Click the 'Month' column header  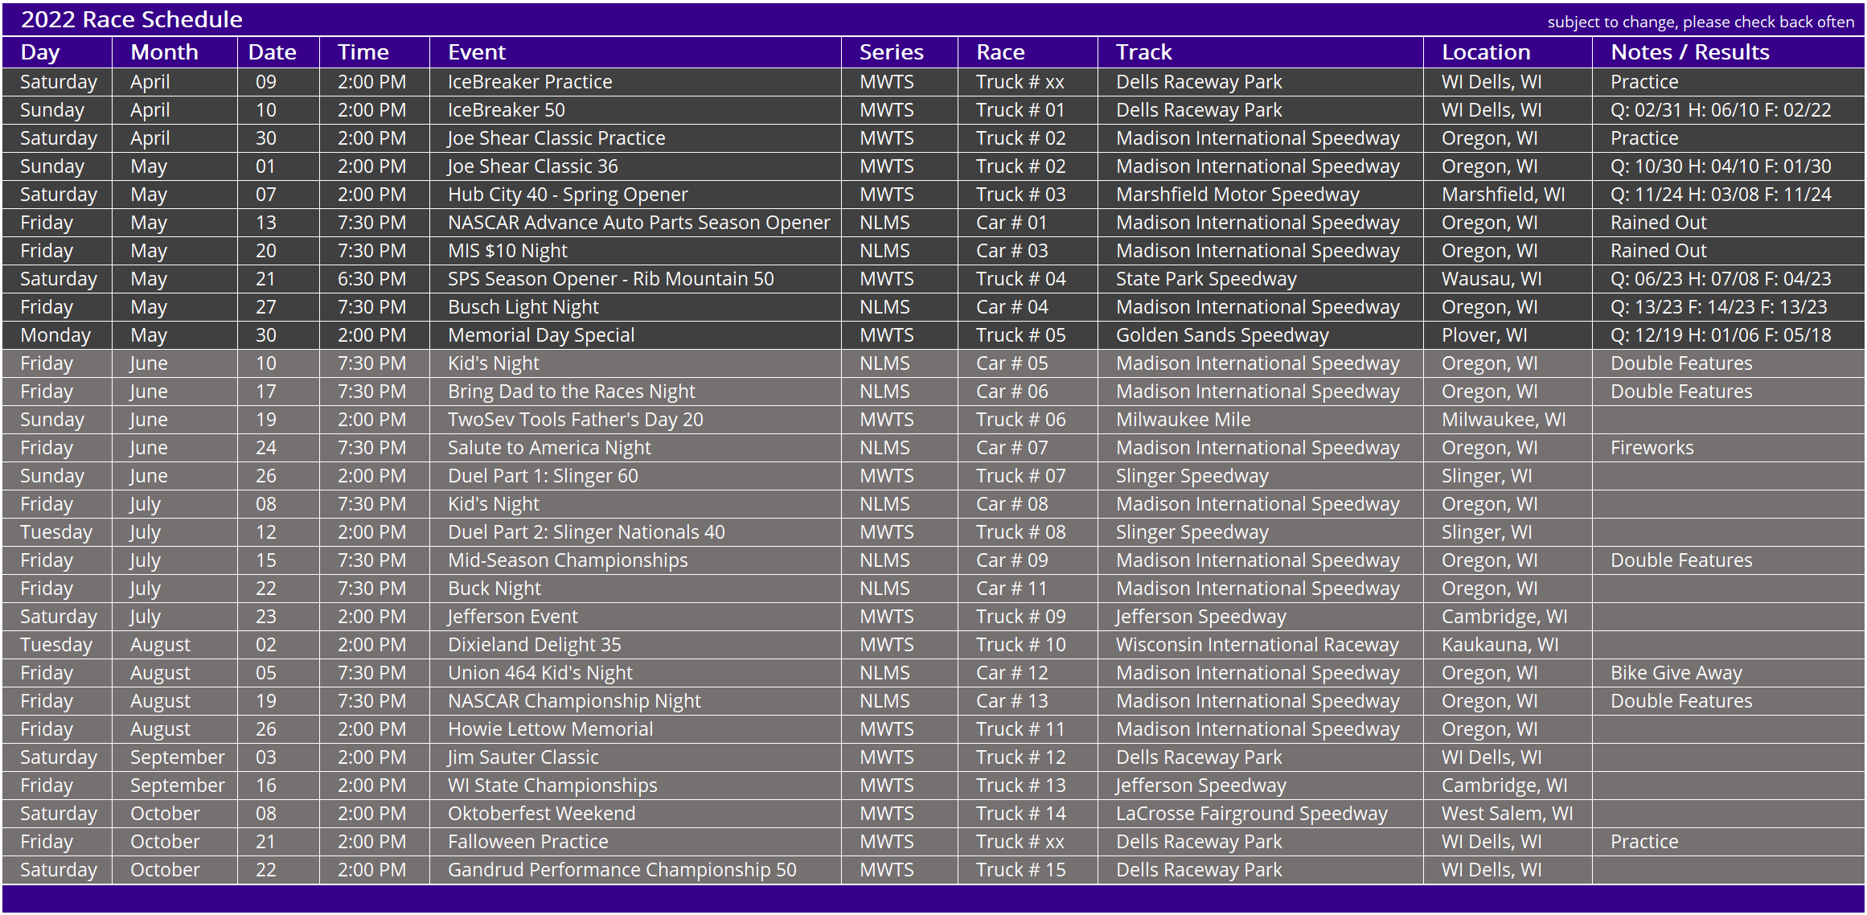tap(164, 52)
